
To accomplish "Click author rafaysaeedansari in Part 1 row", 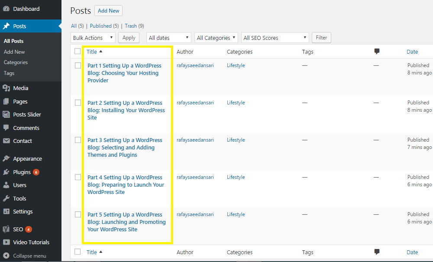I will tap(195, 65).
